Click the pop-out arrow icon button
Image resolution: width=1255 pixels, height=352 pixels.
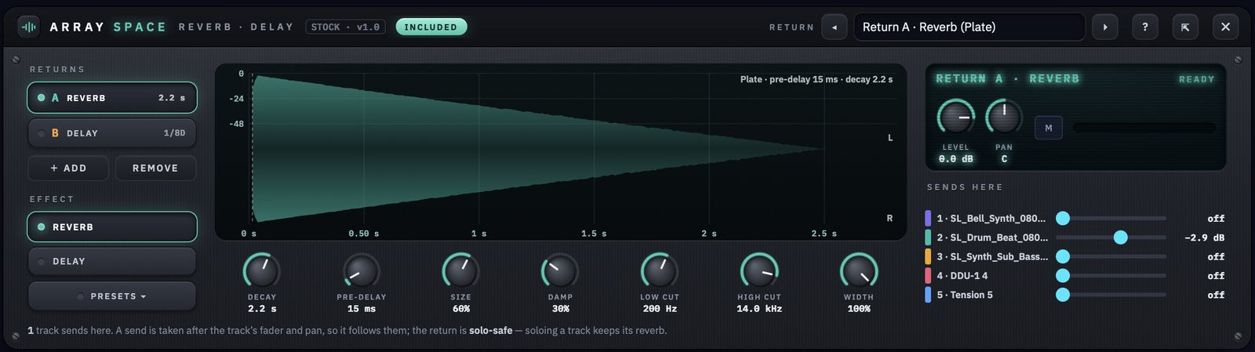pos(1185,27)
